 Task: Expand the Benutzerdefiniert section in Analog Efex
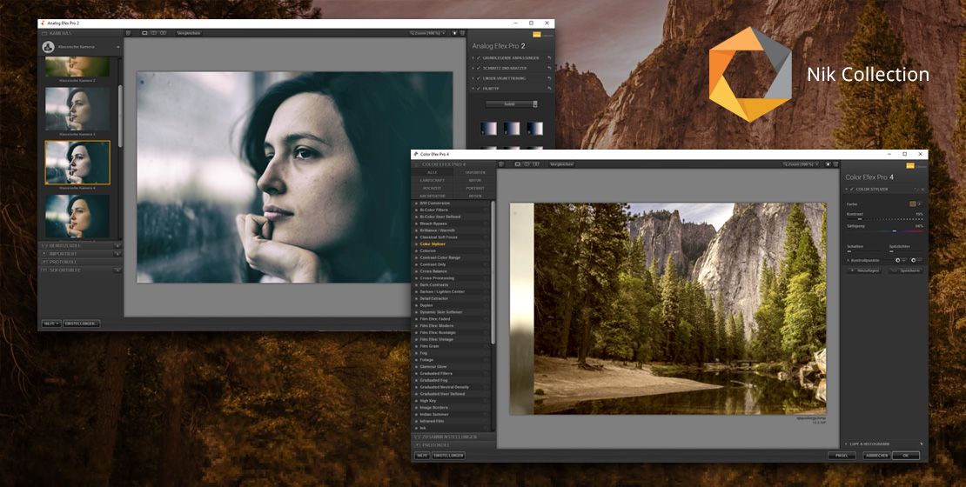point(80,245)
